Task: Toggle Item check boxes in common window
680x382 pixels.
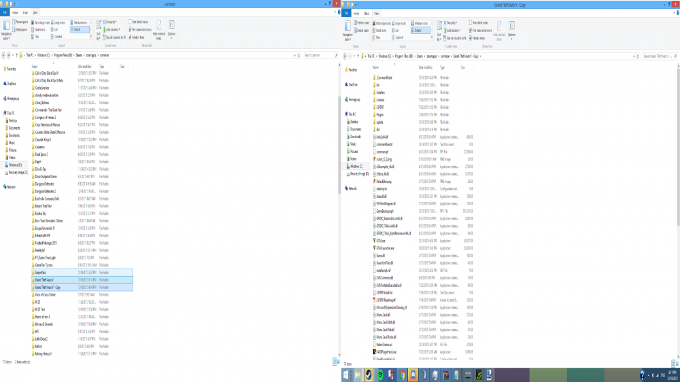Action: [138, 22]
